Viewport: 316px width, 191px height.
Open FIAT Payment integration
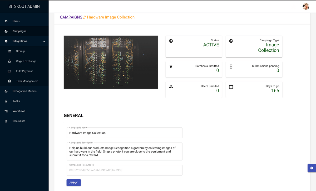[x=24, y=71]
